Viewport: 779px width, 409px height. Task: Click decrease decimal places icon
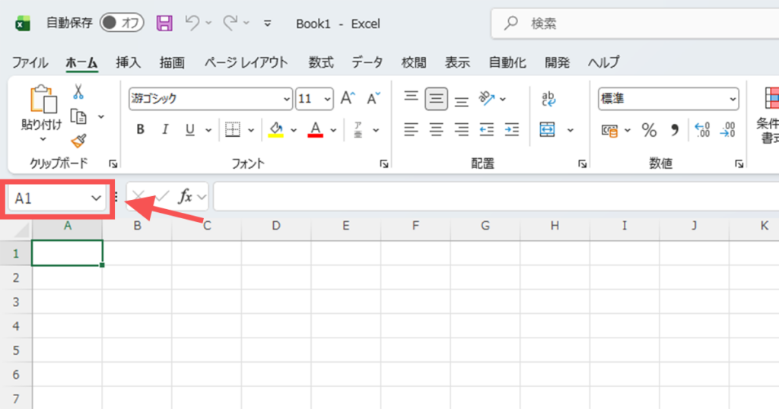pyautogui.click(x=728, y=130)
